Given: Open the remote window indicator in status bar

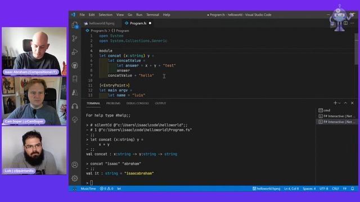Looking at the screenshot, I should [74, 189].
